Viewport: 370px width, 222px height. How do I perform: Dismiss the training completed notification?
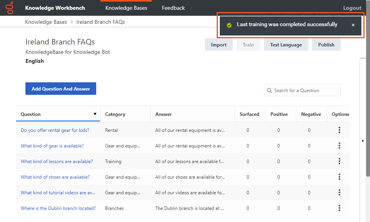(353, 25)
